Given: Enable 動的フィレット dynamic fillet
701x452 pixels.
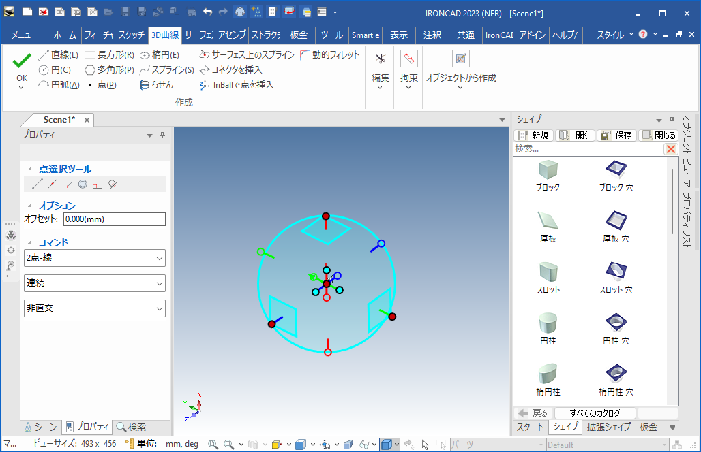Looking at the screenshot, I should point(330,55).
